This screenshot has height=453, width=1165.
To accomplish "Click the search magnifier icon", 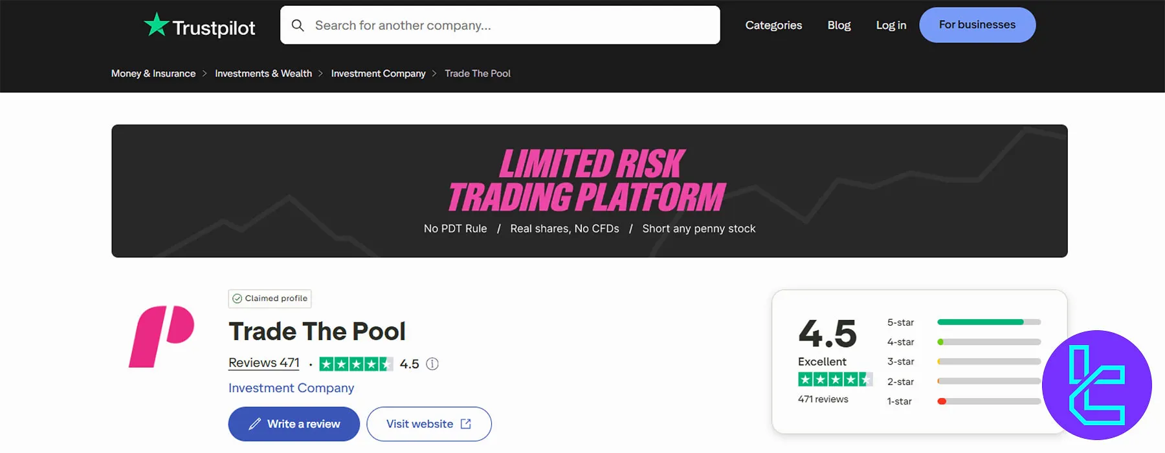I will pos(298,25).
